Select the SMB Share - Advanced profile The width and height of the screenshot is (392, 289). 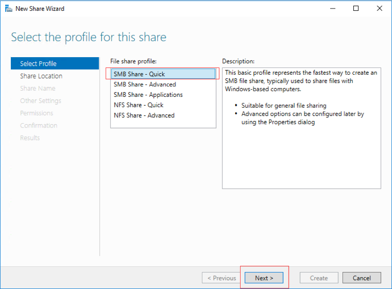(144, 85)
